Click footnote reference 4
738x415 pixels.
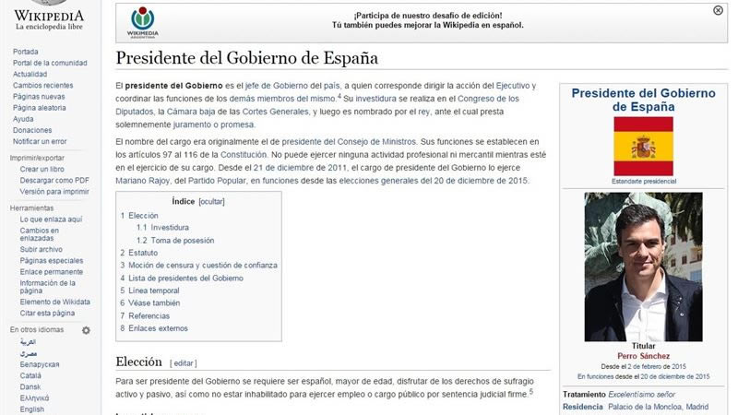[339, 96]
